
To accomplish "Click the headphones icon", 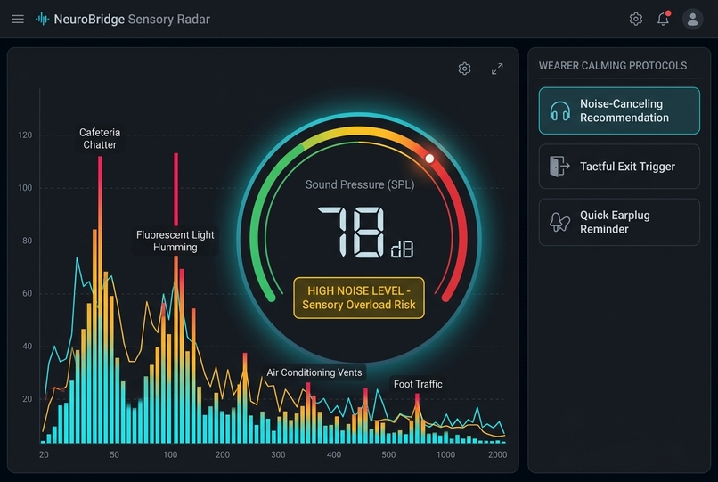I will [x=559, y=111].
